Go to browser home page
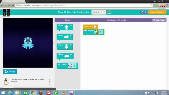 tap(13, 5)
